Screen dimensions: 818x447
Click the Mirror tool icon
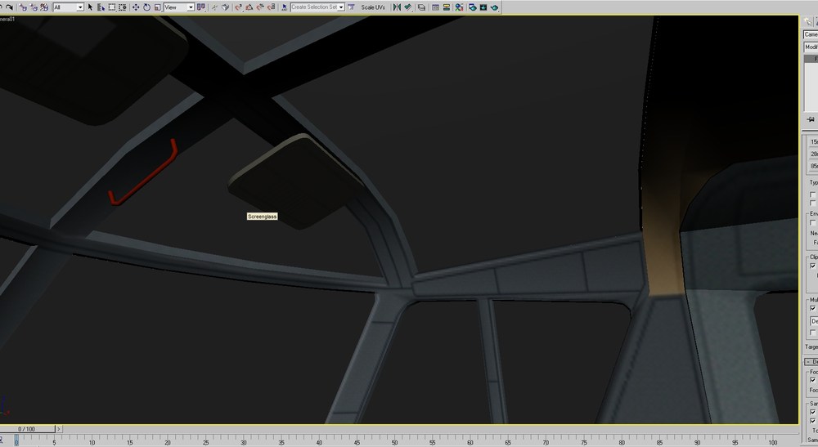pos(397,7)
